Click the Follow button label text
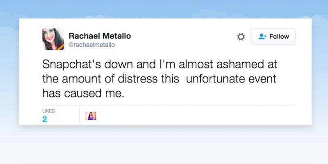 point(279,36)
